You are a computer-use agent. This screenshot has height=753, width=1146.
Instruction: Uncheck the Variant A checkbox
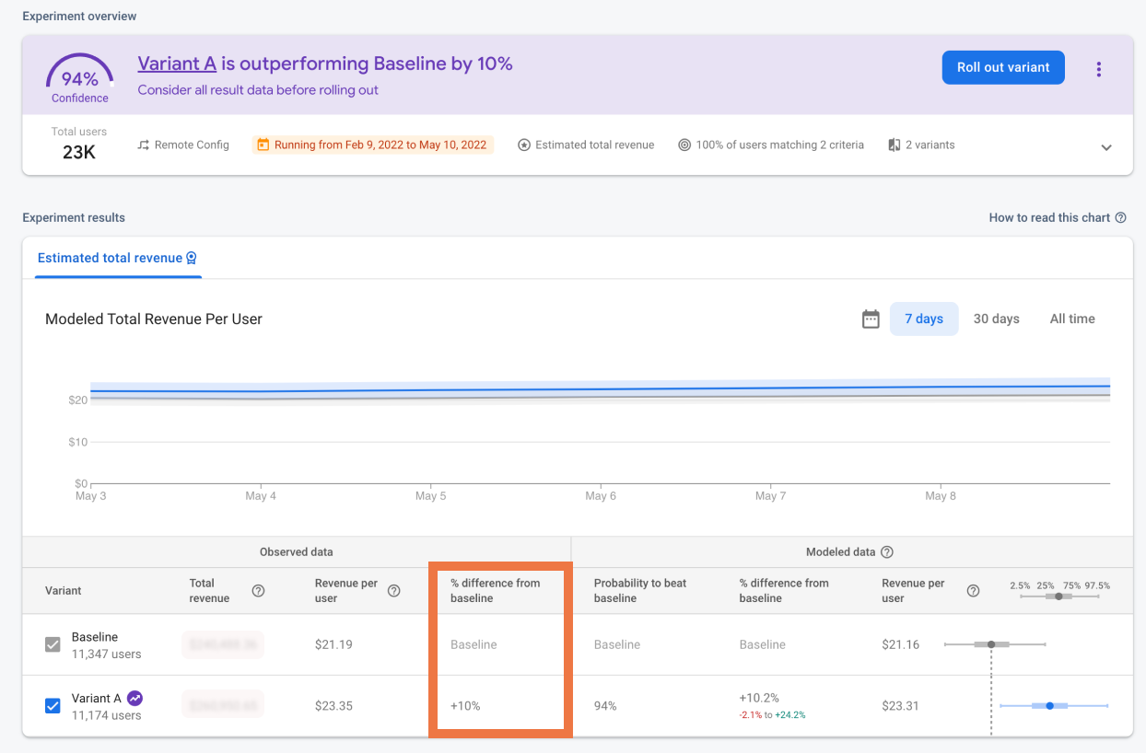[53, 706]
